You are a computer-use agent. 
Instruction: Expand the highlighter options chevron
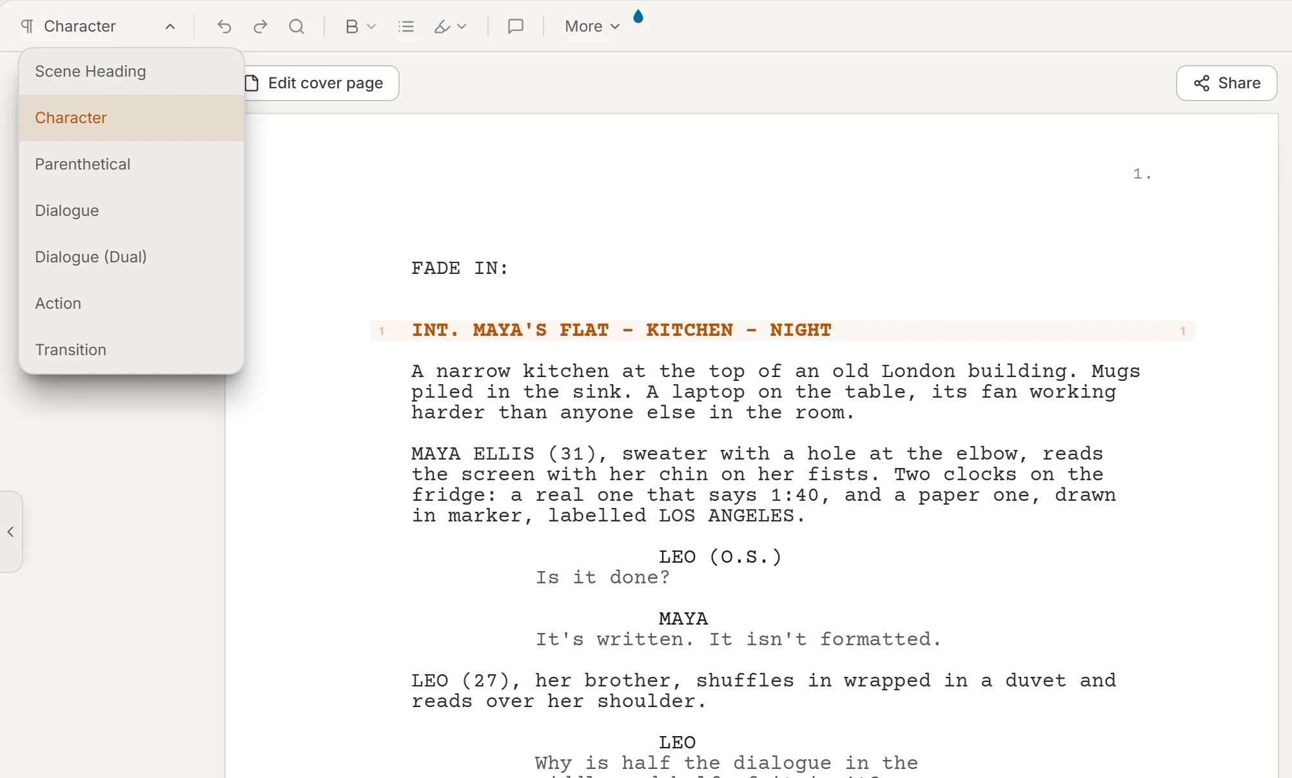pyautogui.click(x=462, y=26)
